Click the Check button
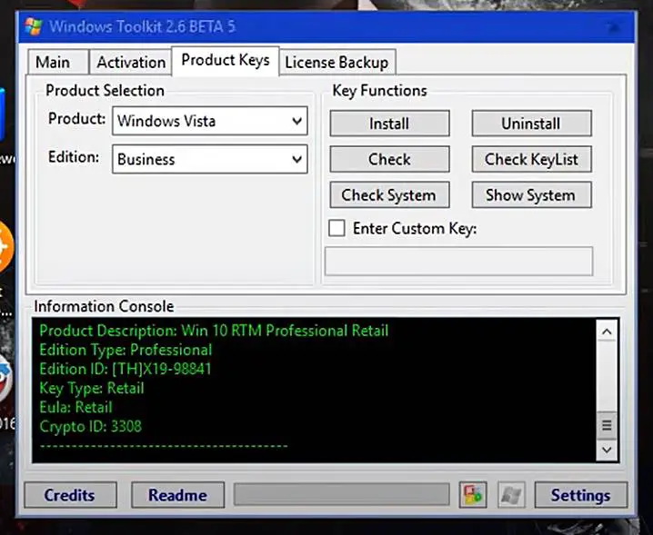The height and width of the screenshot is (535, 653). pos(390,159)
